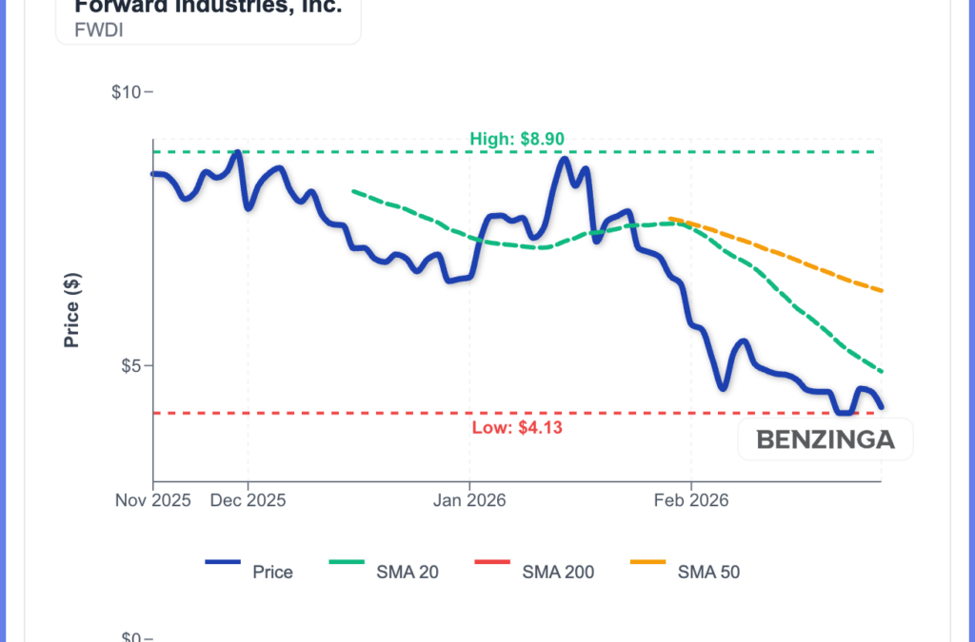This screenshot has height=642, width=975.
Task: Click the Low: $4.13 annotation
Action: click(517, 427)
